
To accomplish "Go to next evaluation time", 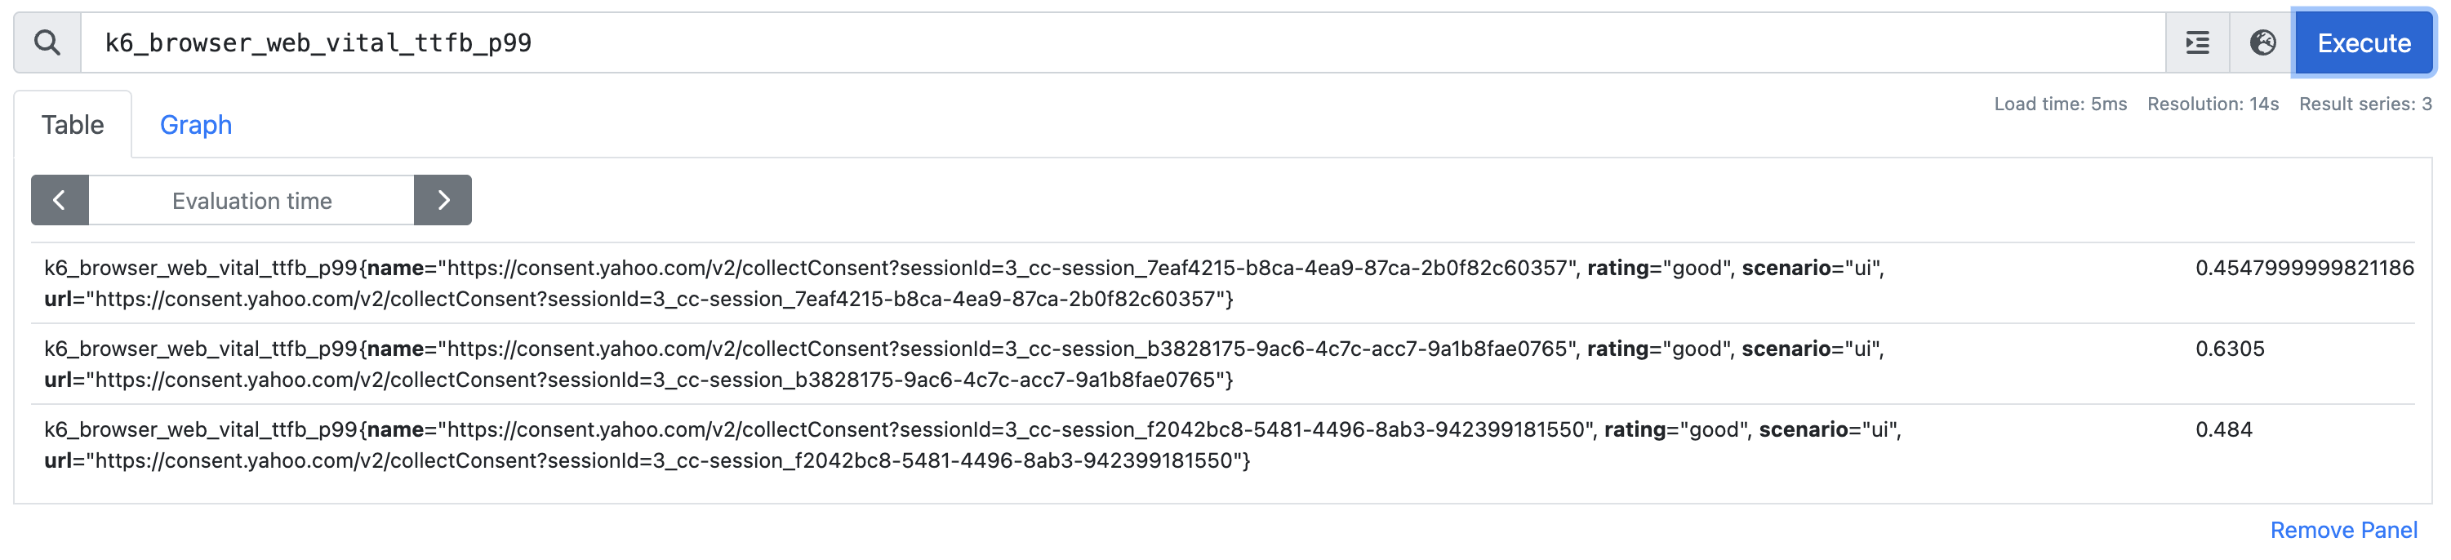I will tap(443, 201).
